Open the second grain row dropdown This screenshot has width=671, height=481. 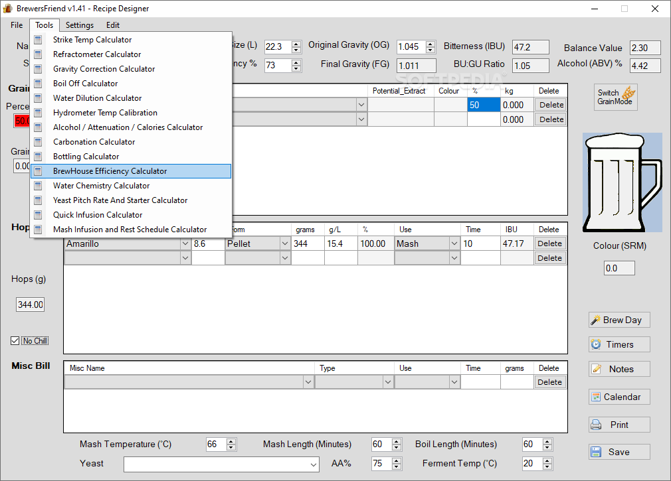point(361,119)
